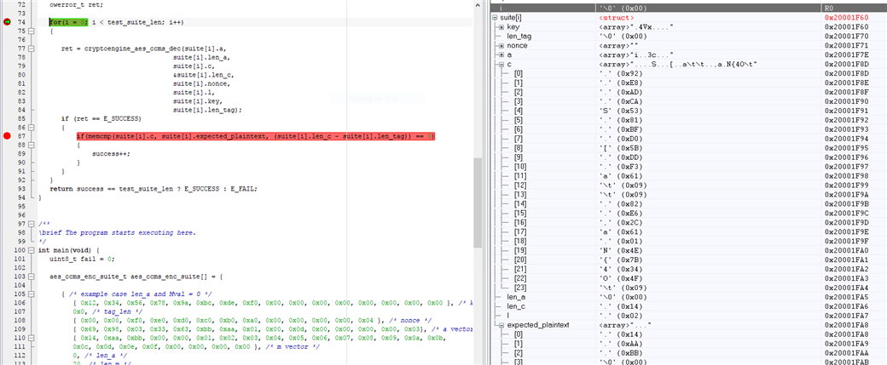This screenshot has height=365, width=887.
Task: Click the value '.' (0xAA)
Action: point(620,343)
